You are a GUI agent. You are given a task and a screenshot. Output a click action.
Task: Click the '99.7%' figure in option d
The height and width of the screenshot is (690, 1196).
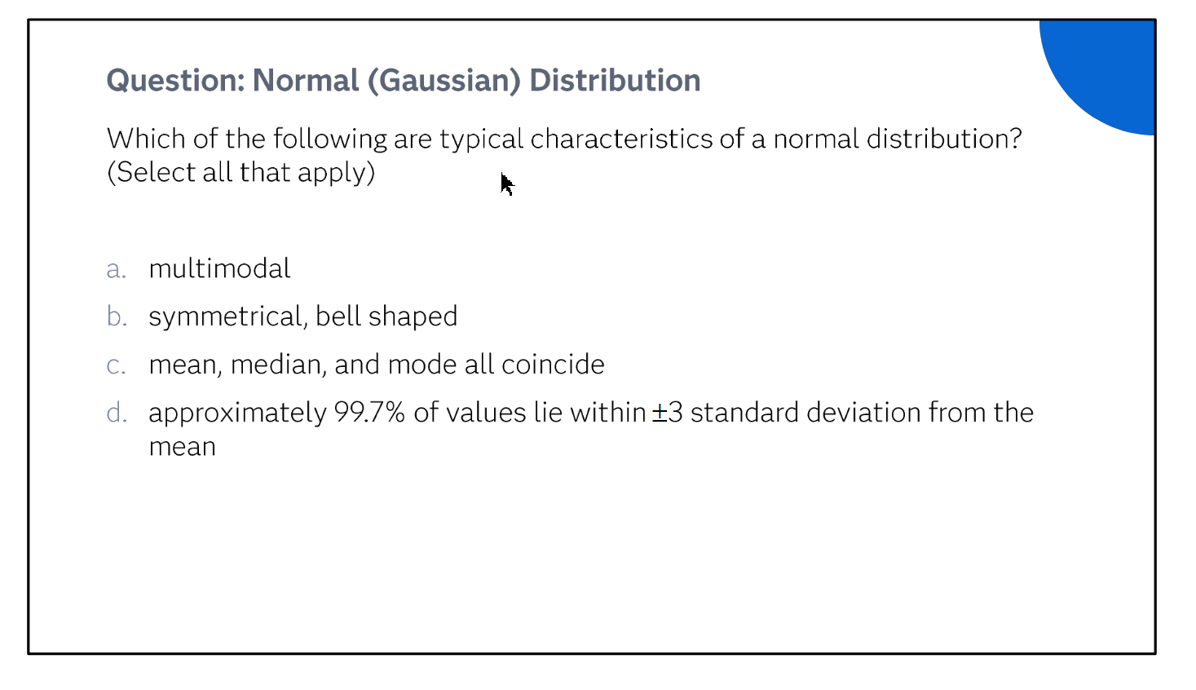tap(369, 413)
